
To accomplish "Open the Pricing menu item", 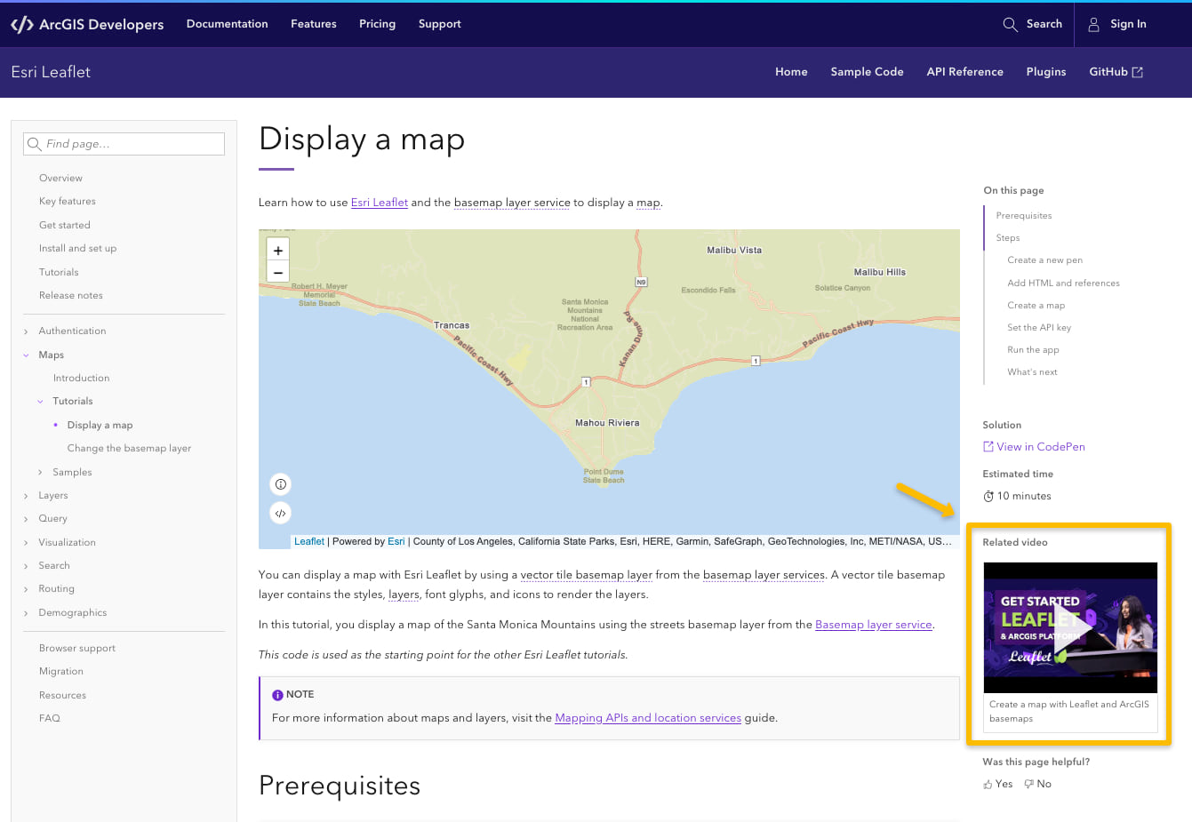I will 377,24.
